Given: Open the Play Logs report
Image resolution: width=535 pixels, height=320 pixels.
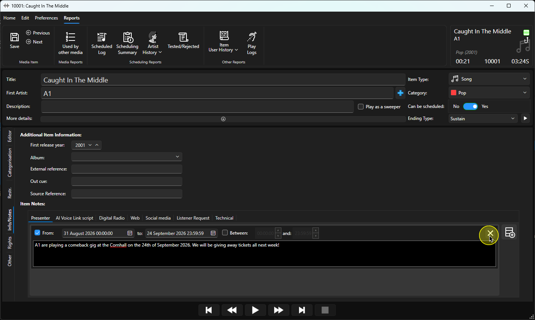Looking at the screenshot, I should [x=252, y=43].
